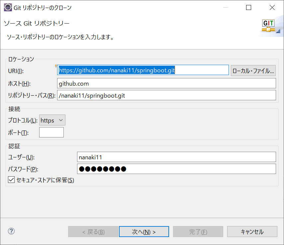Click the ホスト(H): label
The height and width of the screenshot is (245, 284).
point(19,84)
